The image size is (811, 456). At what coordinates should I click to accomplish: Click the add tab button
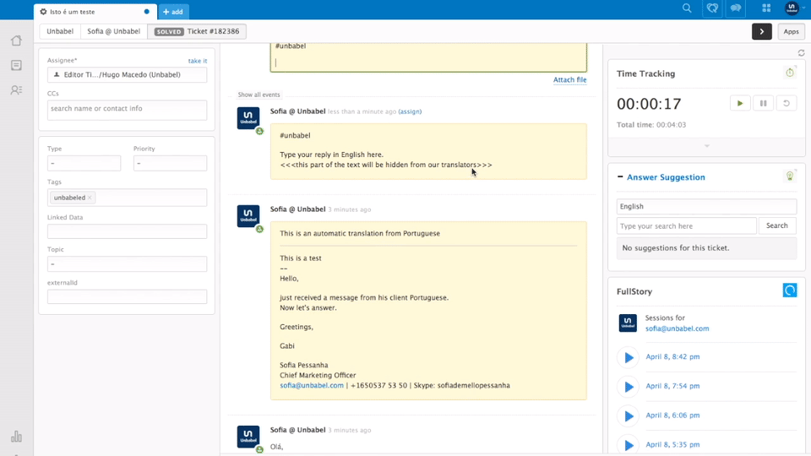[173, 11]
